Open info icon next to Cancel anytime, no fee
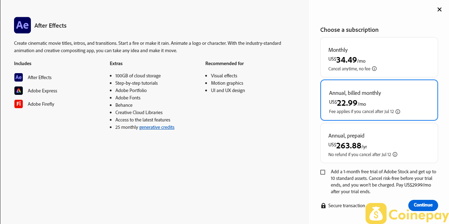The image size is (449, 224). pyautogui.click(x=374, y=69)
